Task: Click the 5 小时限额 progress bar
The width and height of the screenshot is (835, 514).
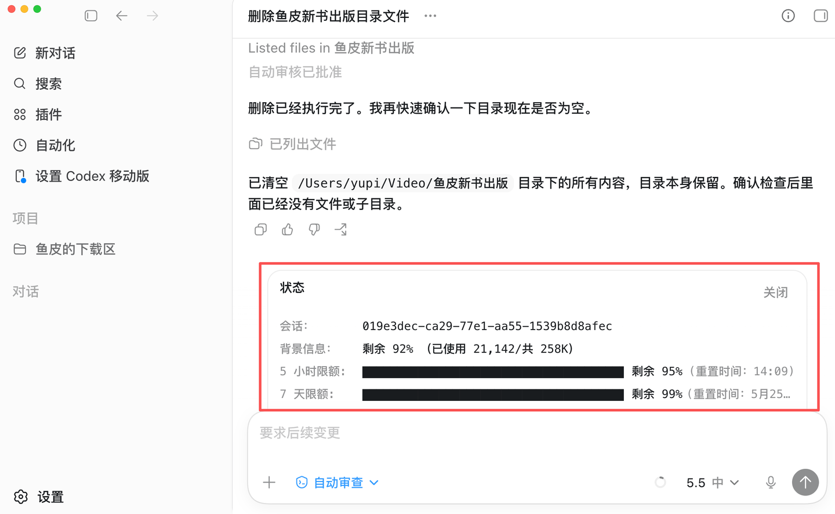Action: (493, 372)
